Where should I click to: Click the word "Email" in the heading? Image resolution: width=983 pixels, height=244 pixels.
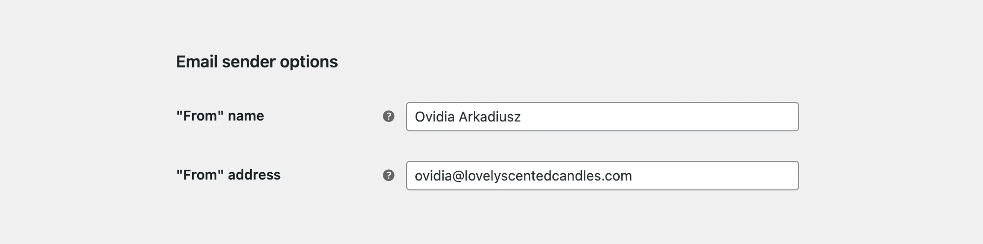pos(197,62)
